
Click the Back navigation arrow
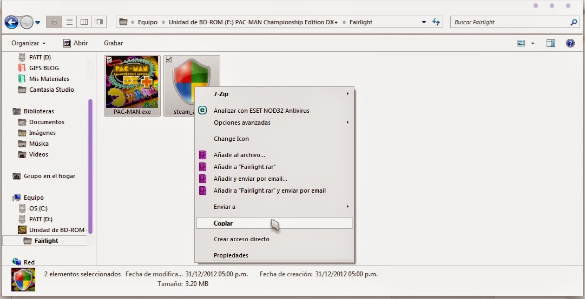click(x=11, y=22)
